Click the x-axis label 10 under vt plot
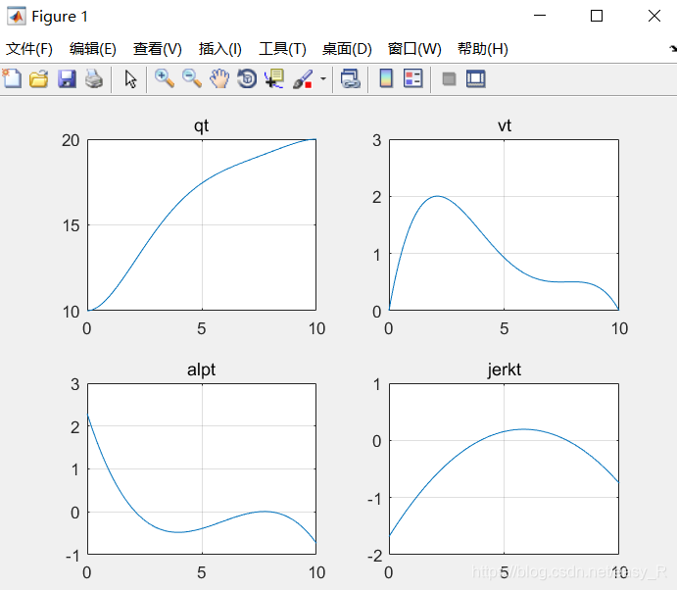This screenshot has height=590, width=677. point(619,329)
